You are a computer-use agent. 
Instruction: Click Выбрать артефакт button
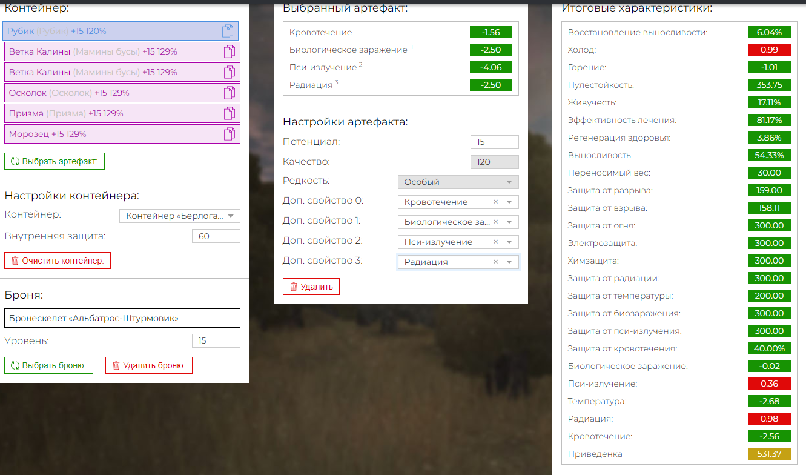point(55,161)
